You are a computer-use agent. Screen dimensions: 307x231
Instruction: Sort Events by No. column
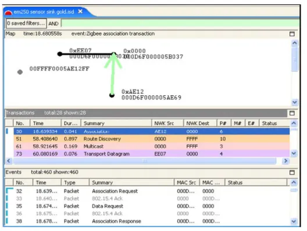pyautogui.click(x=23, y=183)
